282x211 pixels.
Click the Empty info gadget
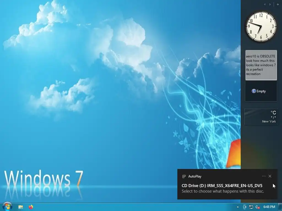click(259, 91)
